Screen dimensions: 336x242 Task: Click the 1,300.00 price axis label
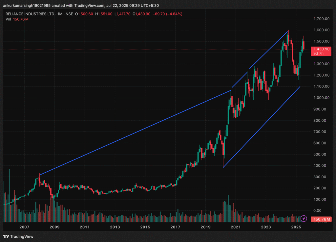322,64
